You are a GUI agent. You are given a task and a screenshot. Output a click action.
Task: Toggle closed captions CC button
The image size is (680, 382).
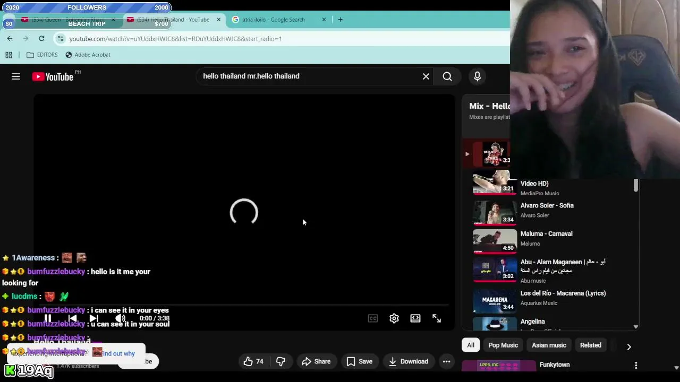click(x=373, y=318)
